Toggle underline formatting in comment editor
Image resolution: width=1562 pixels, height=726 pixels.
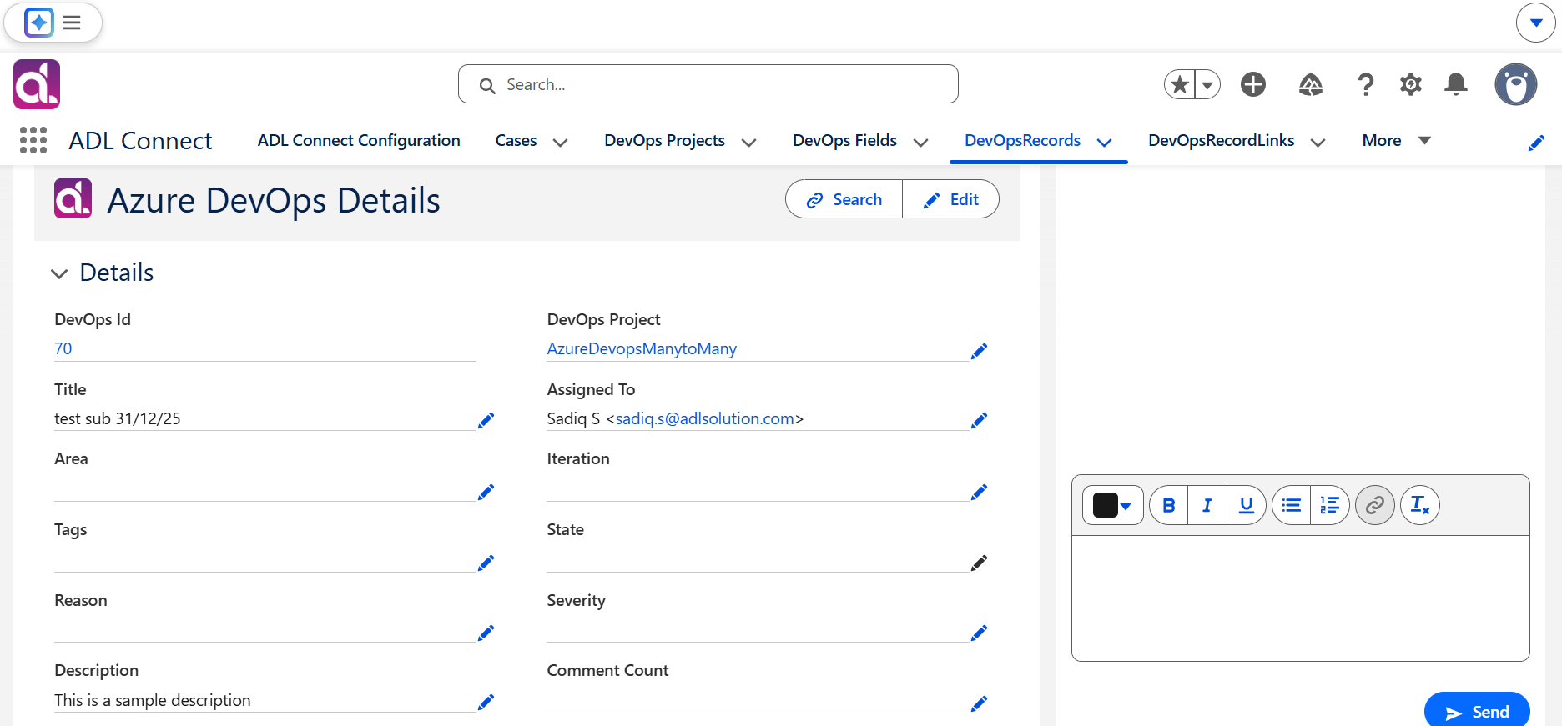1247,505
